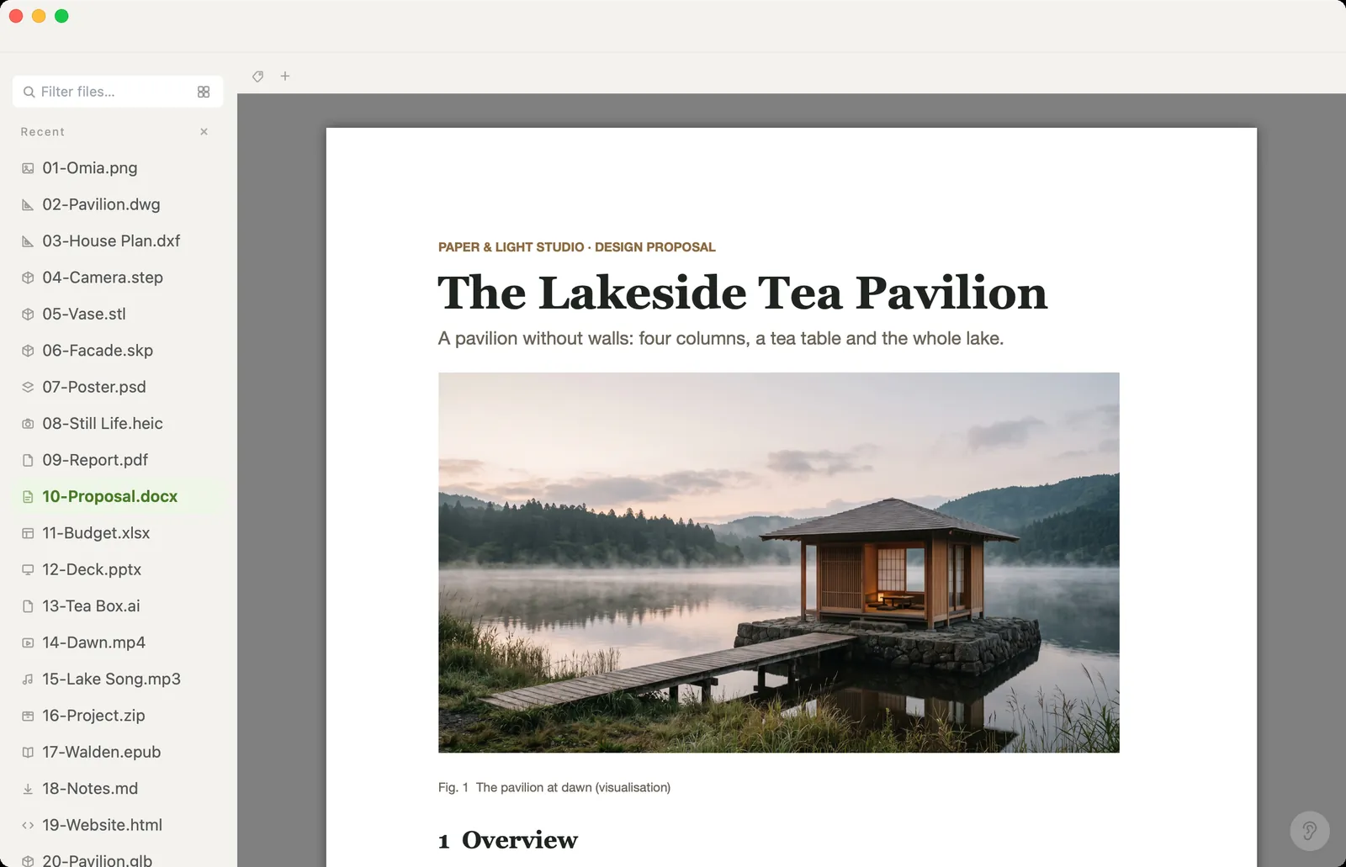
Task: Click the tag icon above document
Action: [x=258, y=77]
